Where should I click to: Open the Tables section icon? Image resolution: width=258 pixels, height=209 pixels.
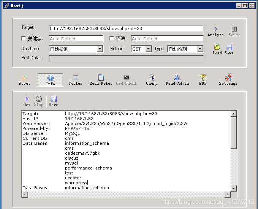76,78
